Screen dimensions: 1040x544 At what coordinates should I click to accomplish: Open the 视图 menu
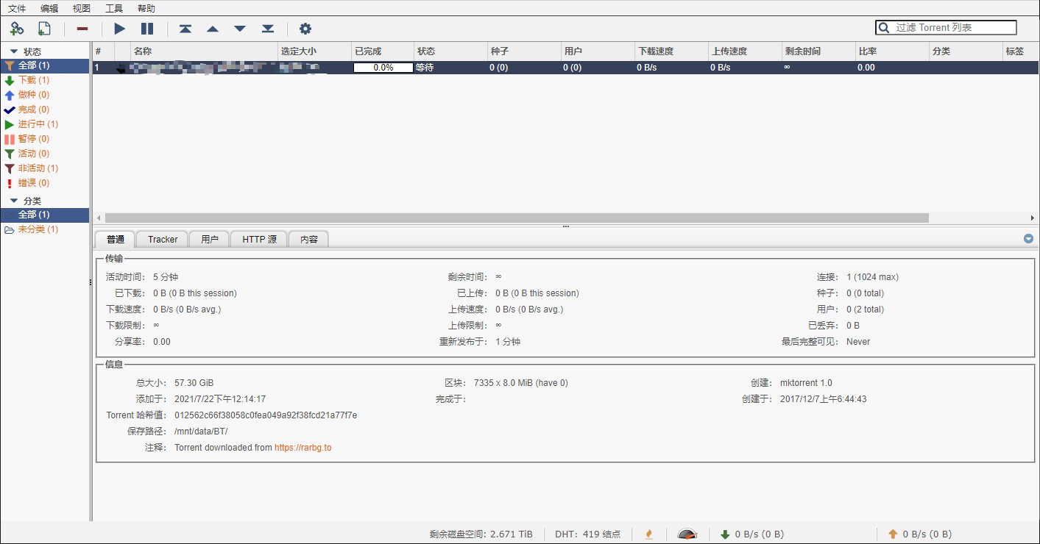click(x=82, y=9)
